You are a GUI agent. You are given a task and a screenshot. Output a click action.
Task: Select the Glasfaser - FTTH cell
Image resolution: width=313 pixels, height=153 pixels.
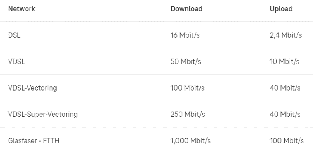click(34, 141)
